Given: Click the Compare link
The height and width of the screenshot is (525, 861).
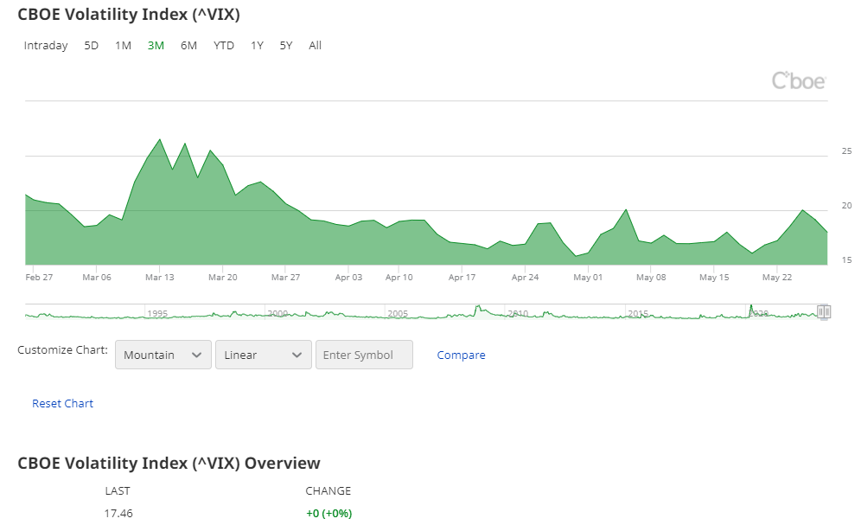Looking at the screenshot, I should [x=462, y=355].
